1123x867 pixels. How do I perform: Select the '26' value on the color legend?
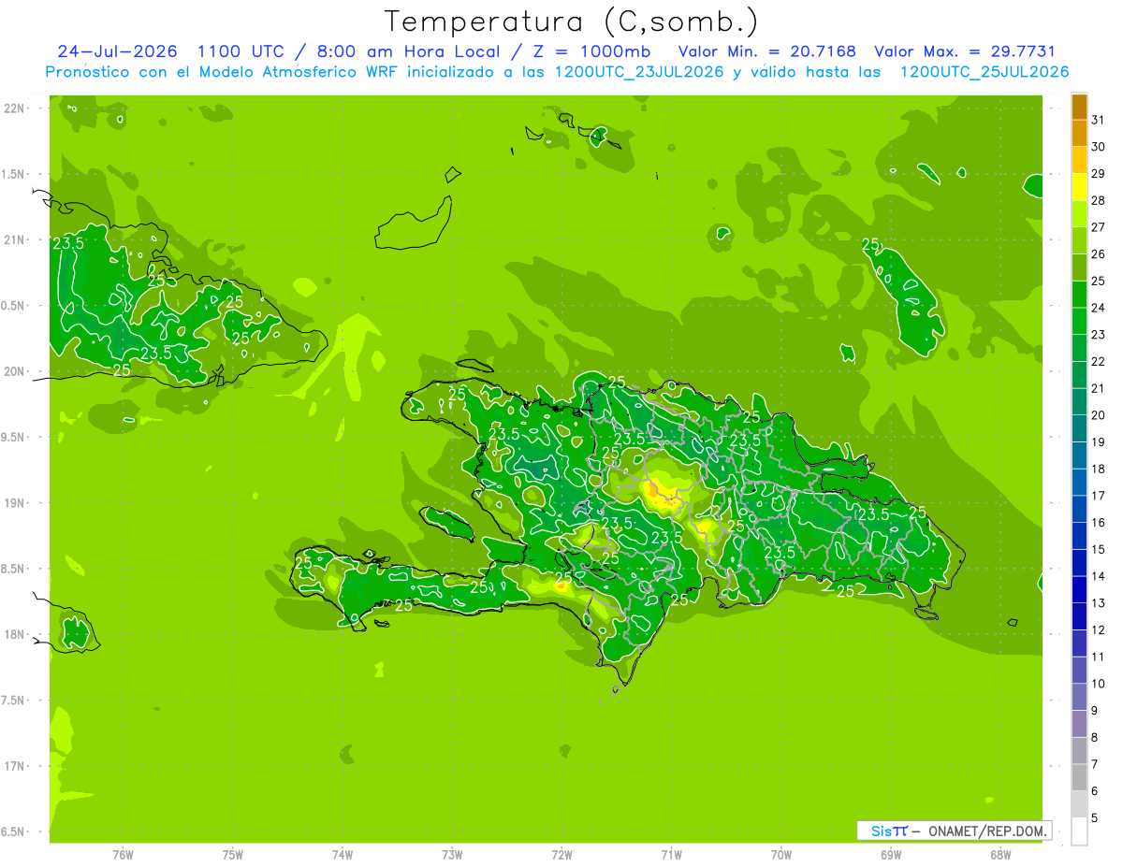pos(1098,254)
